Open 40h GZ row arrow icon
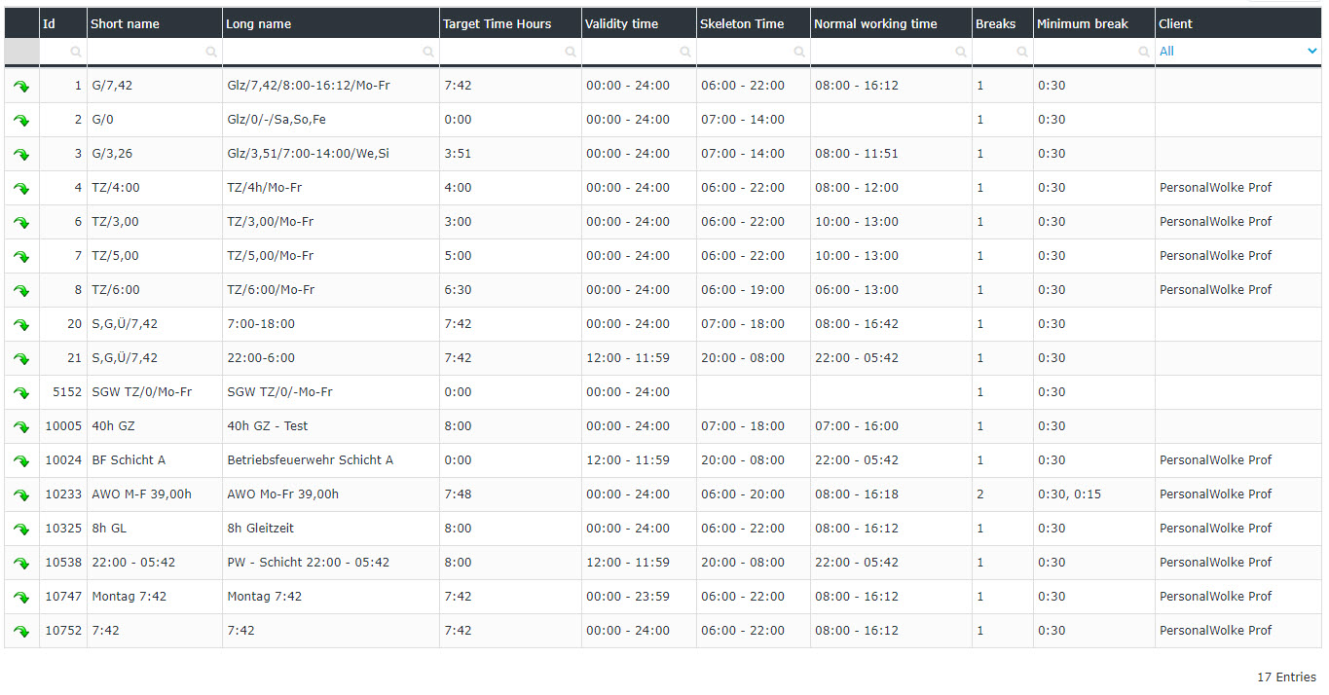Screen dimensions: 1329x695 point(21,427)
